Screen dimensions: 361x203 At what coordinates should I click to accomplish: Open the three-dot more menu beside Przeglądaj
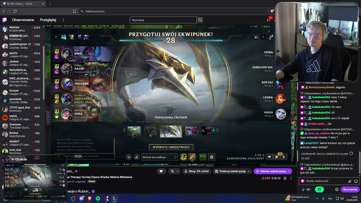point(63,20)
